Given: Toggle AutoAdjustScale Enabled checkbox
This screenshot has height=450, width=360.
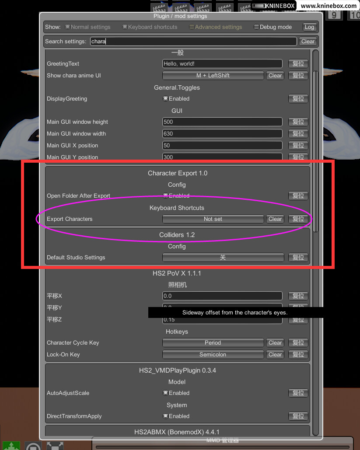Looking at the screenshot, I should tap(165, 393).
